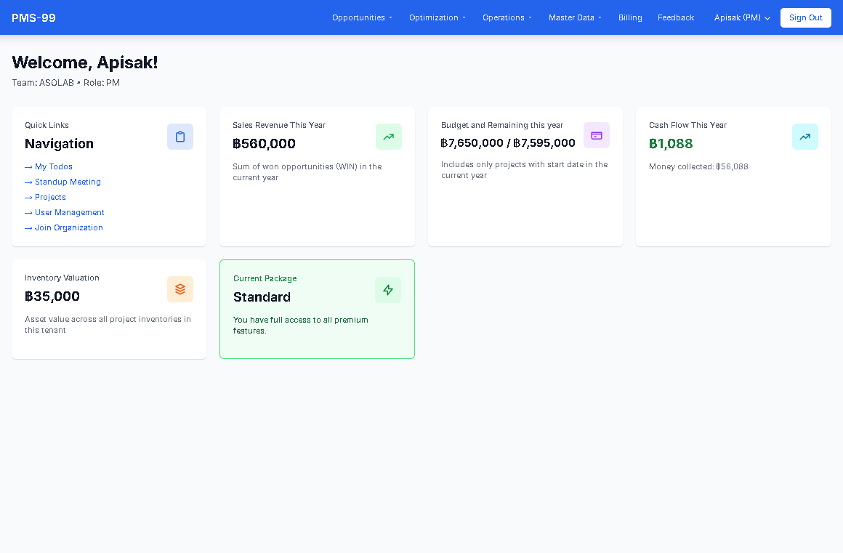Click the credit card icon on Budget card
This screenshot has height=553, width=843.
(596, 134)
